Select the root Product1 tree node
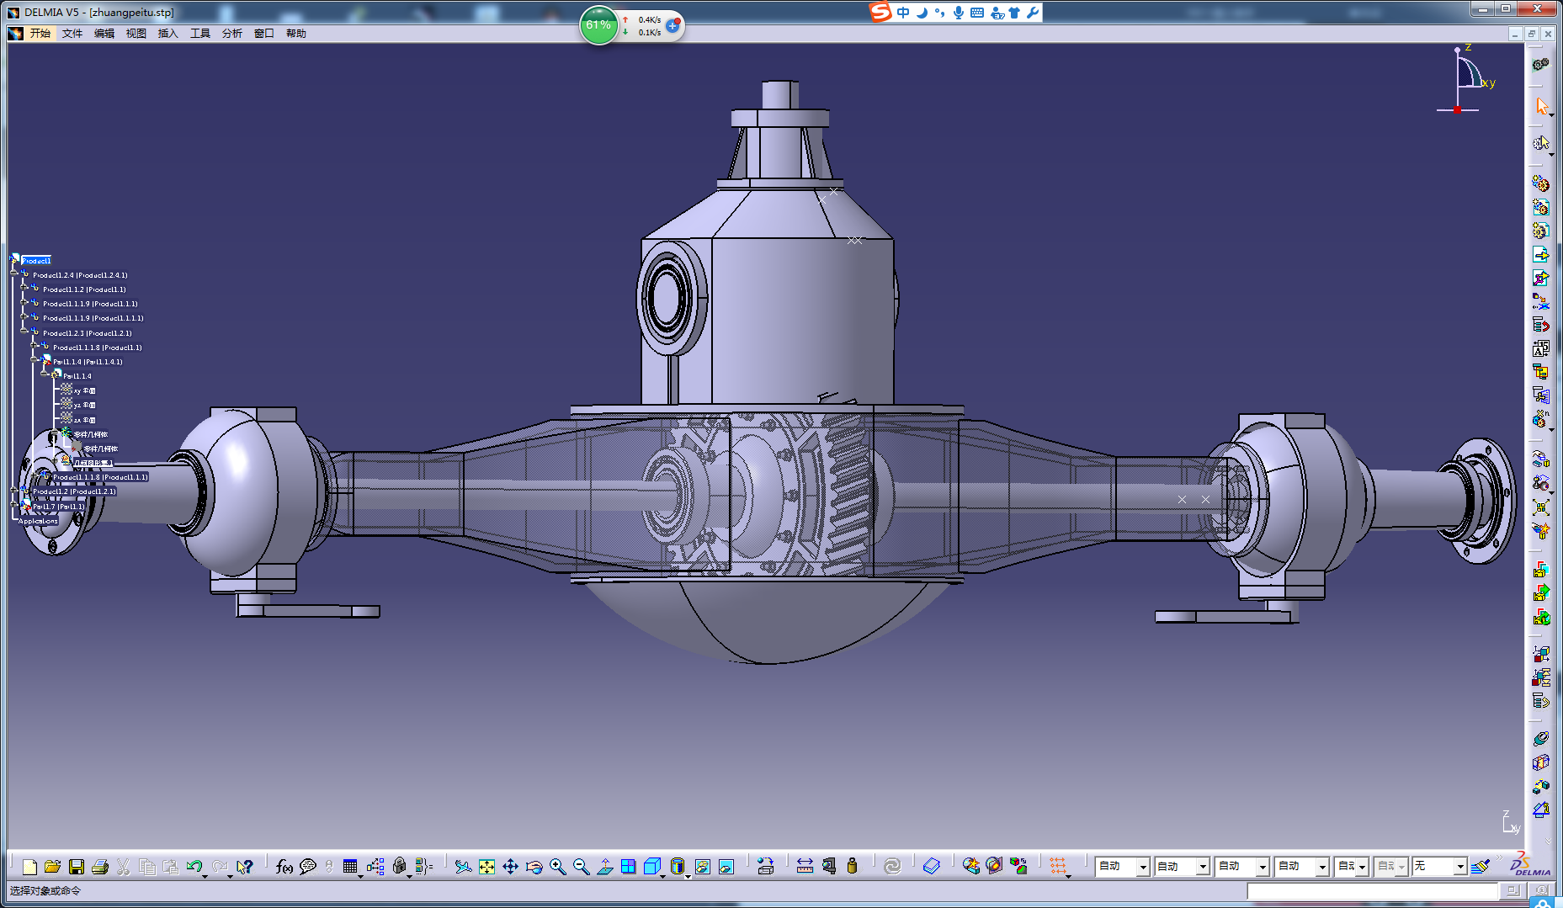The width and height of the screenshot is (1563, 908). click(36, 260)
